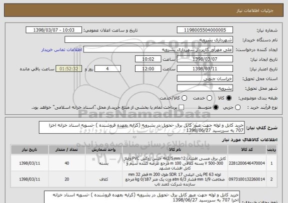Image resolution: width=288 pixels, height=203 pixels.
Task: Open buyer contact info link اطلاعات تماس خریدار
Action: 61,50
